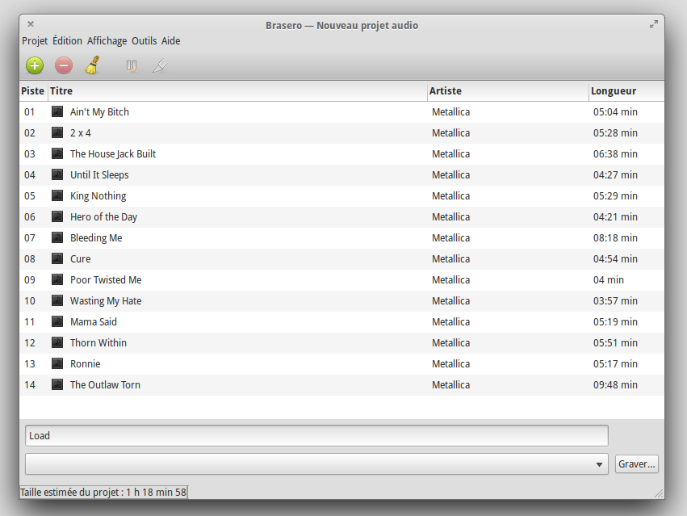Click track icon beside Ain't My Bitch

tap(57, 111)
